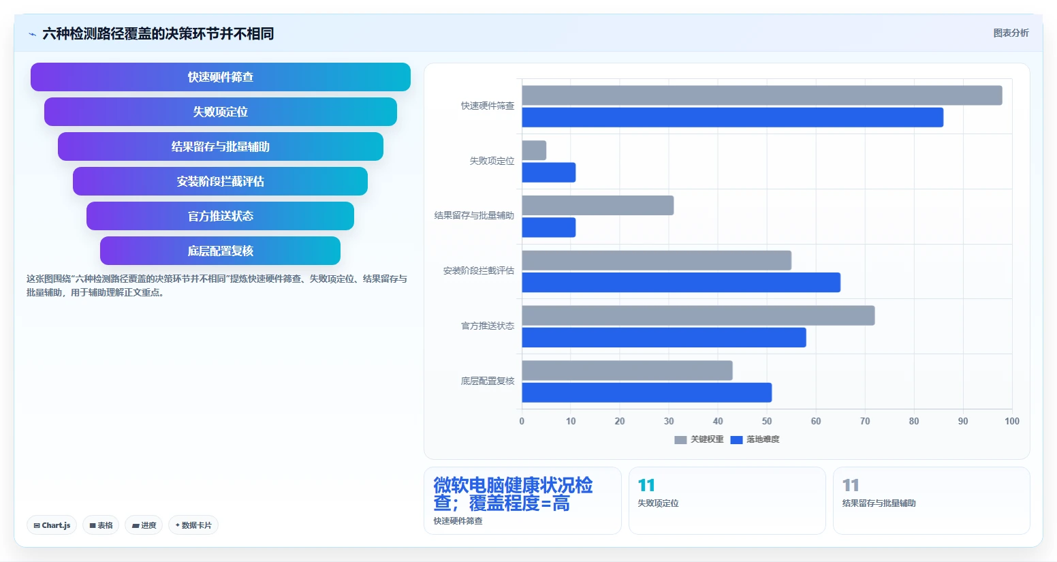The width and height of the screenshot is (1057, 562).
Task: Click the blue 落地难度 bar for 快速硬件筛查
Action: coord(733,117)
